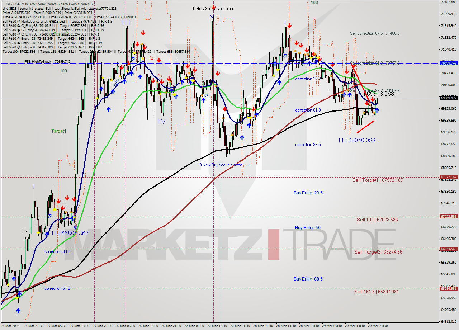Select the 'Sell Target2 | 66244.56' label
This screenshot has width=459, height=330.
click(378, 252)
